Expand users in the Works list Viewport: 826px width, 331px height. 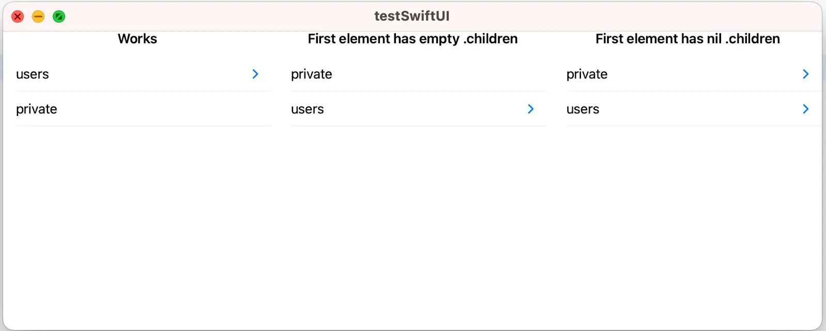pos(255,74)
